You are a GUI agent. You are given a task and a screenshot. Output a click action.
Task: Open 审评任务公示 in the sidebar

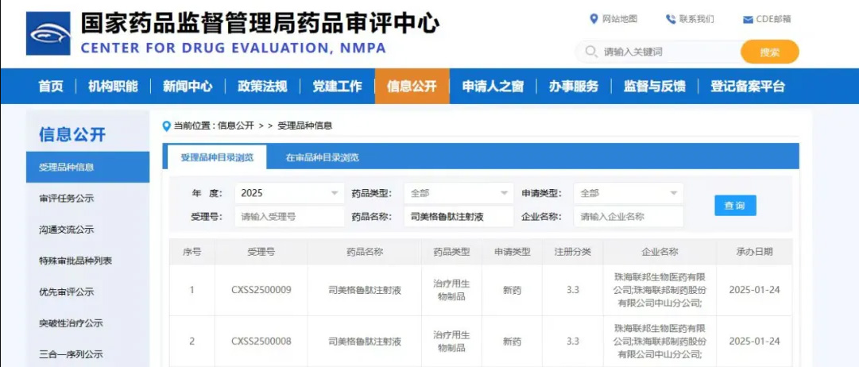pos(67,199)
